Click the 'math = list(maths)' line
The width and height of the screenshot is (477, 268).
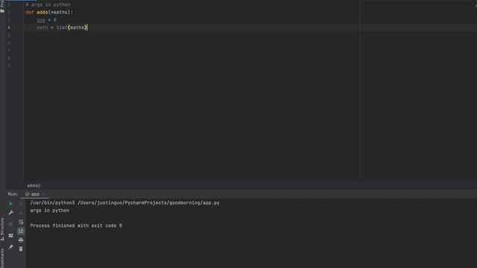[x=62, y=28]
